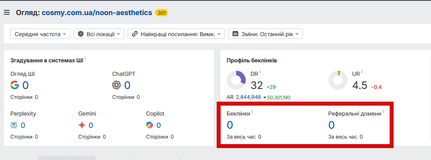Open Зміни: Останній рік dropdown
Image resolution: width=431 pixels, height=160 pixels.
[x=266, y=34]
